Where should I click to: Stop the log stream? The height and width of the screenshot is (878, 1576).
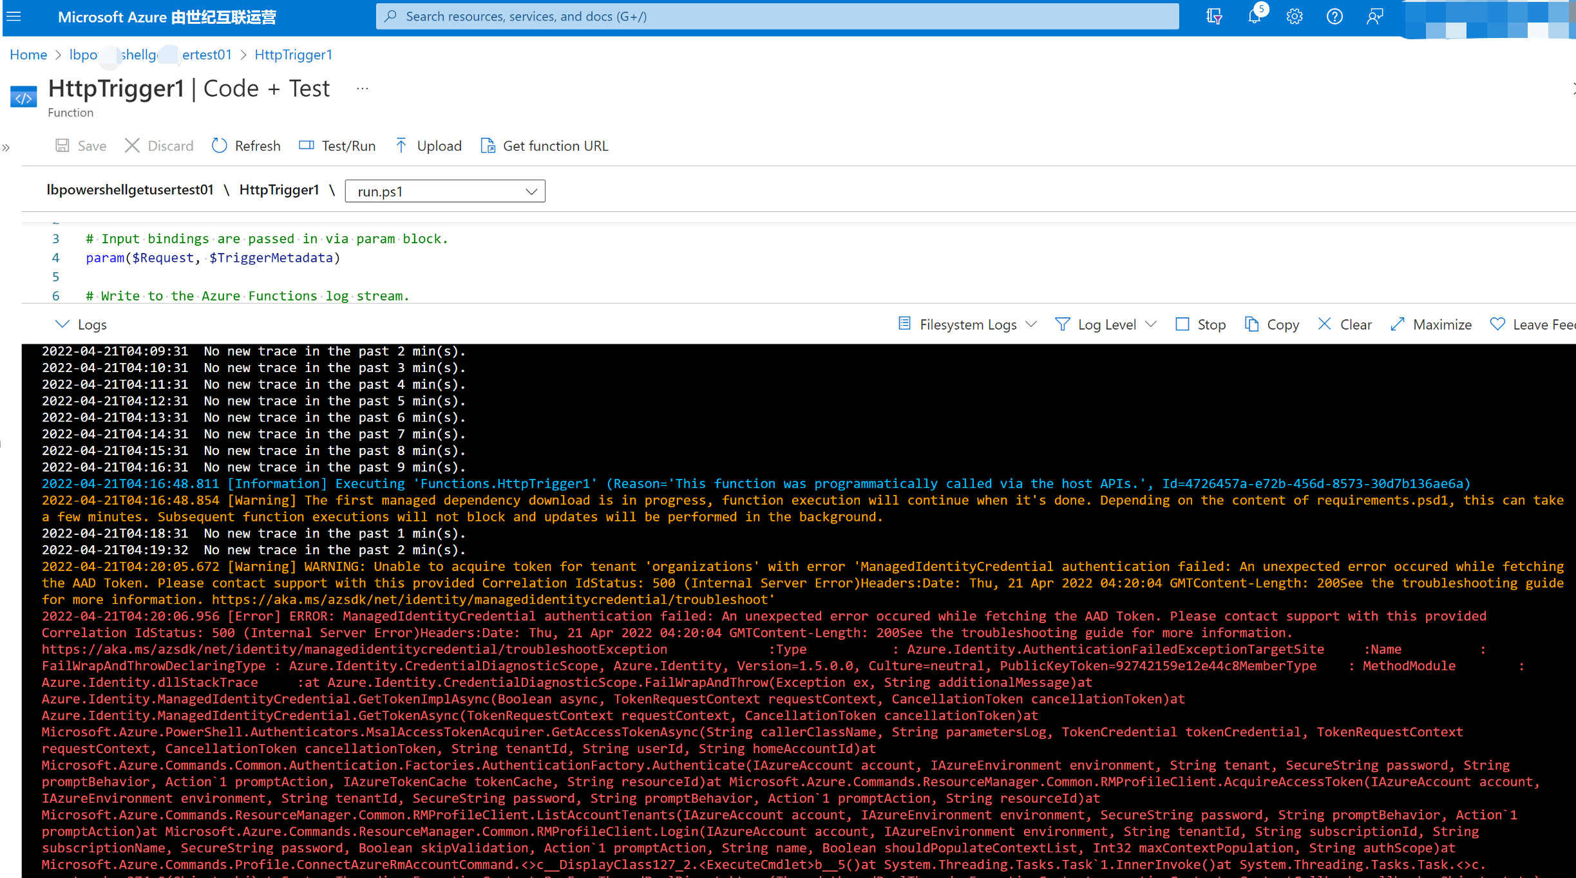click(1201, 324)
